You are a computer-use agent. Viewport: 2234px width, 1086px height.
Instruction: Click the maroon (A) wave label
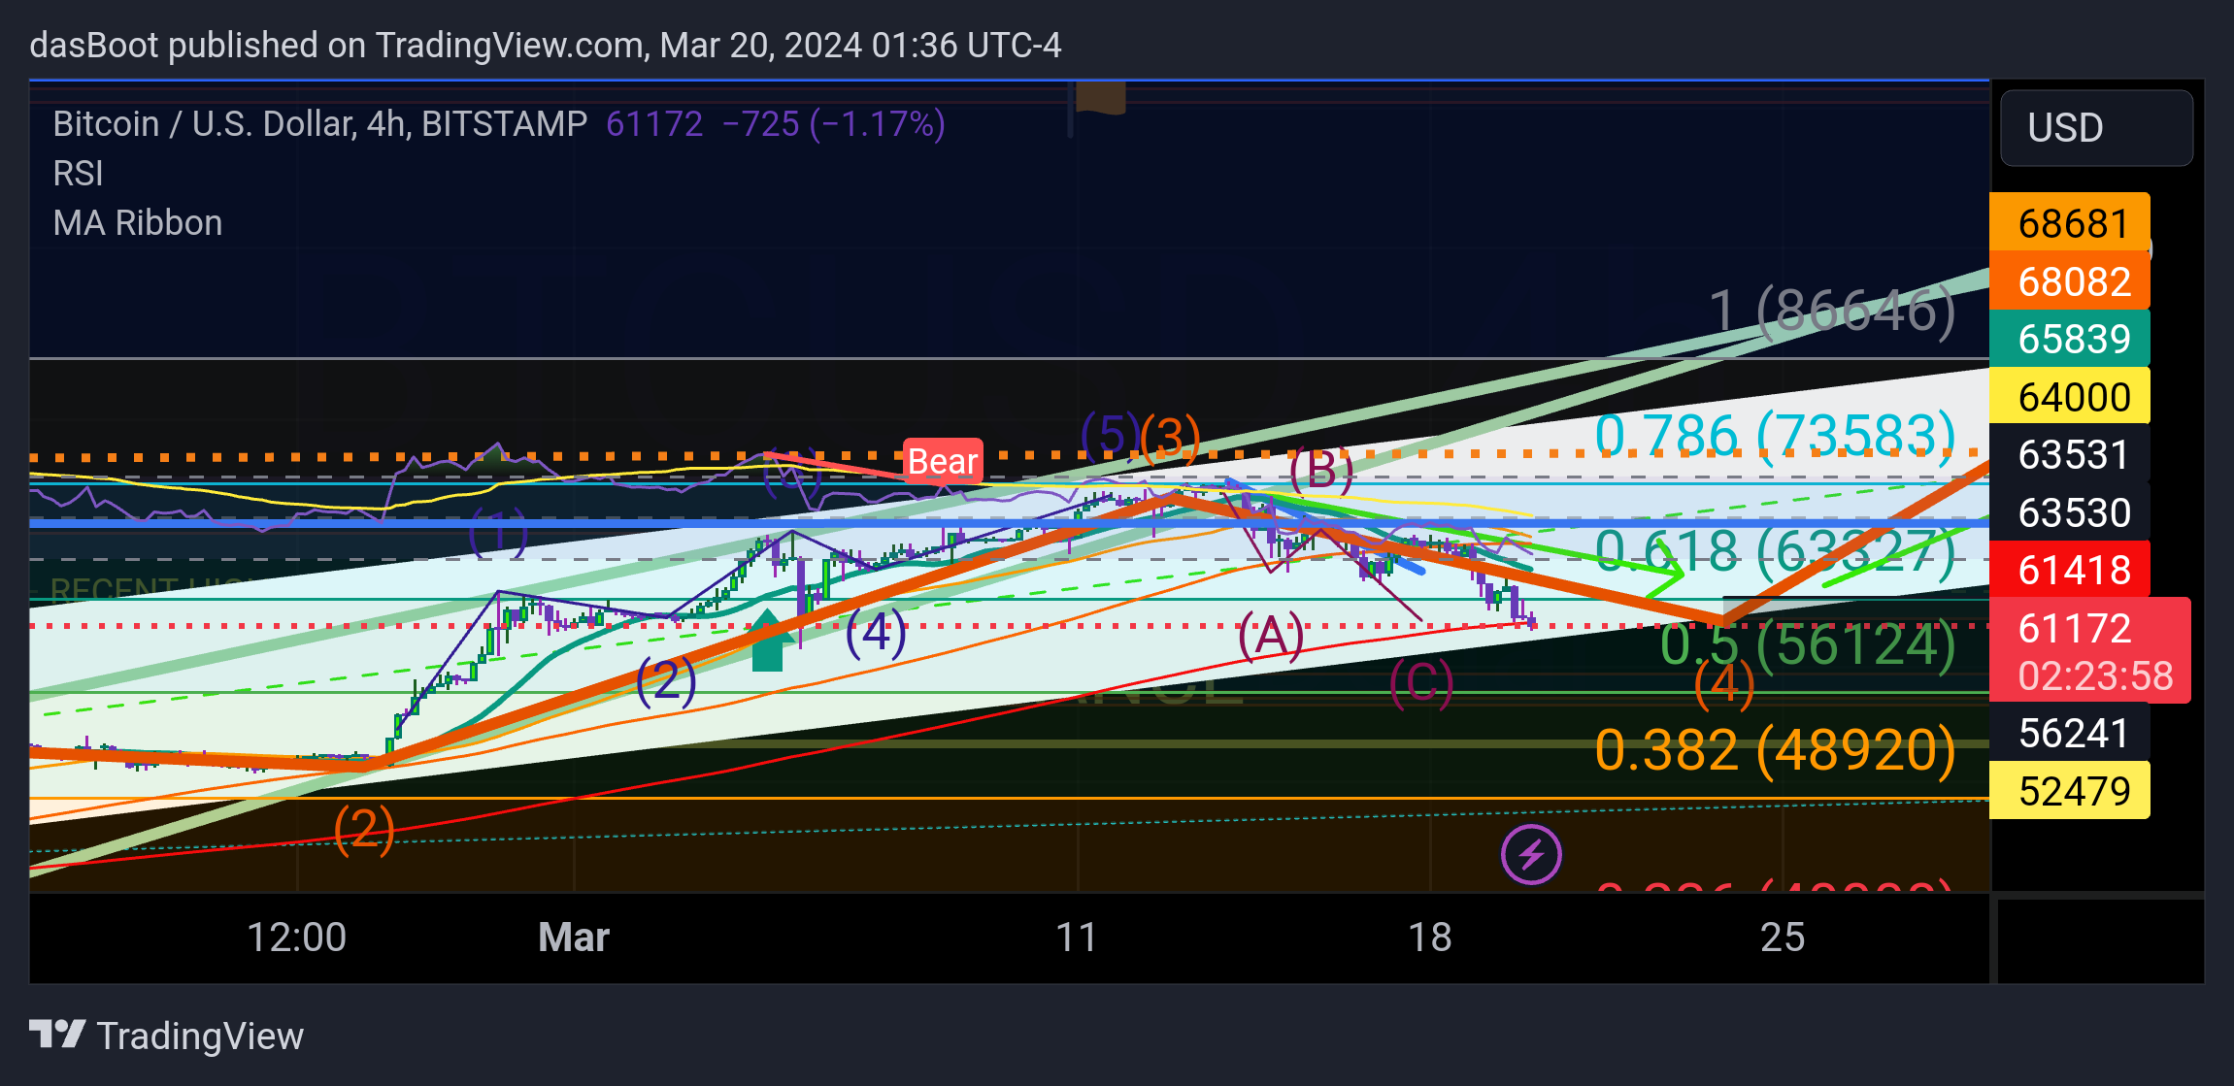coord(1271,637)
